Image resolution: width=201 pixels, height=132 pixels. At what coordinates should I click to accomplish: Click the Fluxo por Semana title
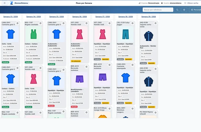click(84, 3)
